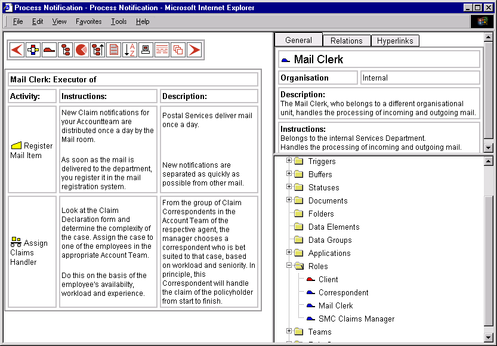Open the Favorites menu
This screenshot has height=346, width=497.
88,21
